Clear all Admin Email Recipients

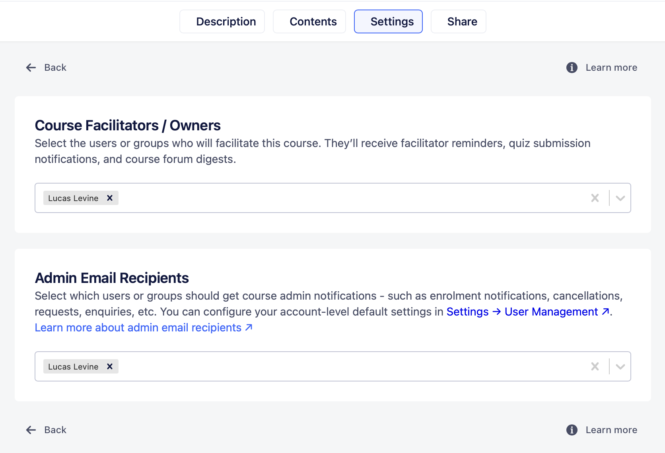point(595,366)
